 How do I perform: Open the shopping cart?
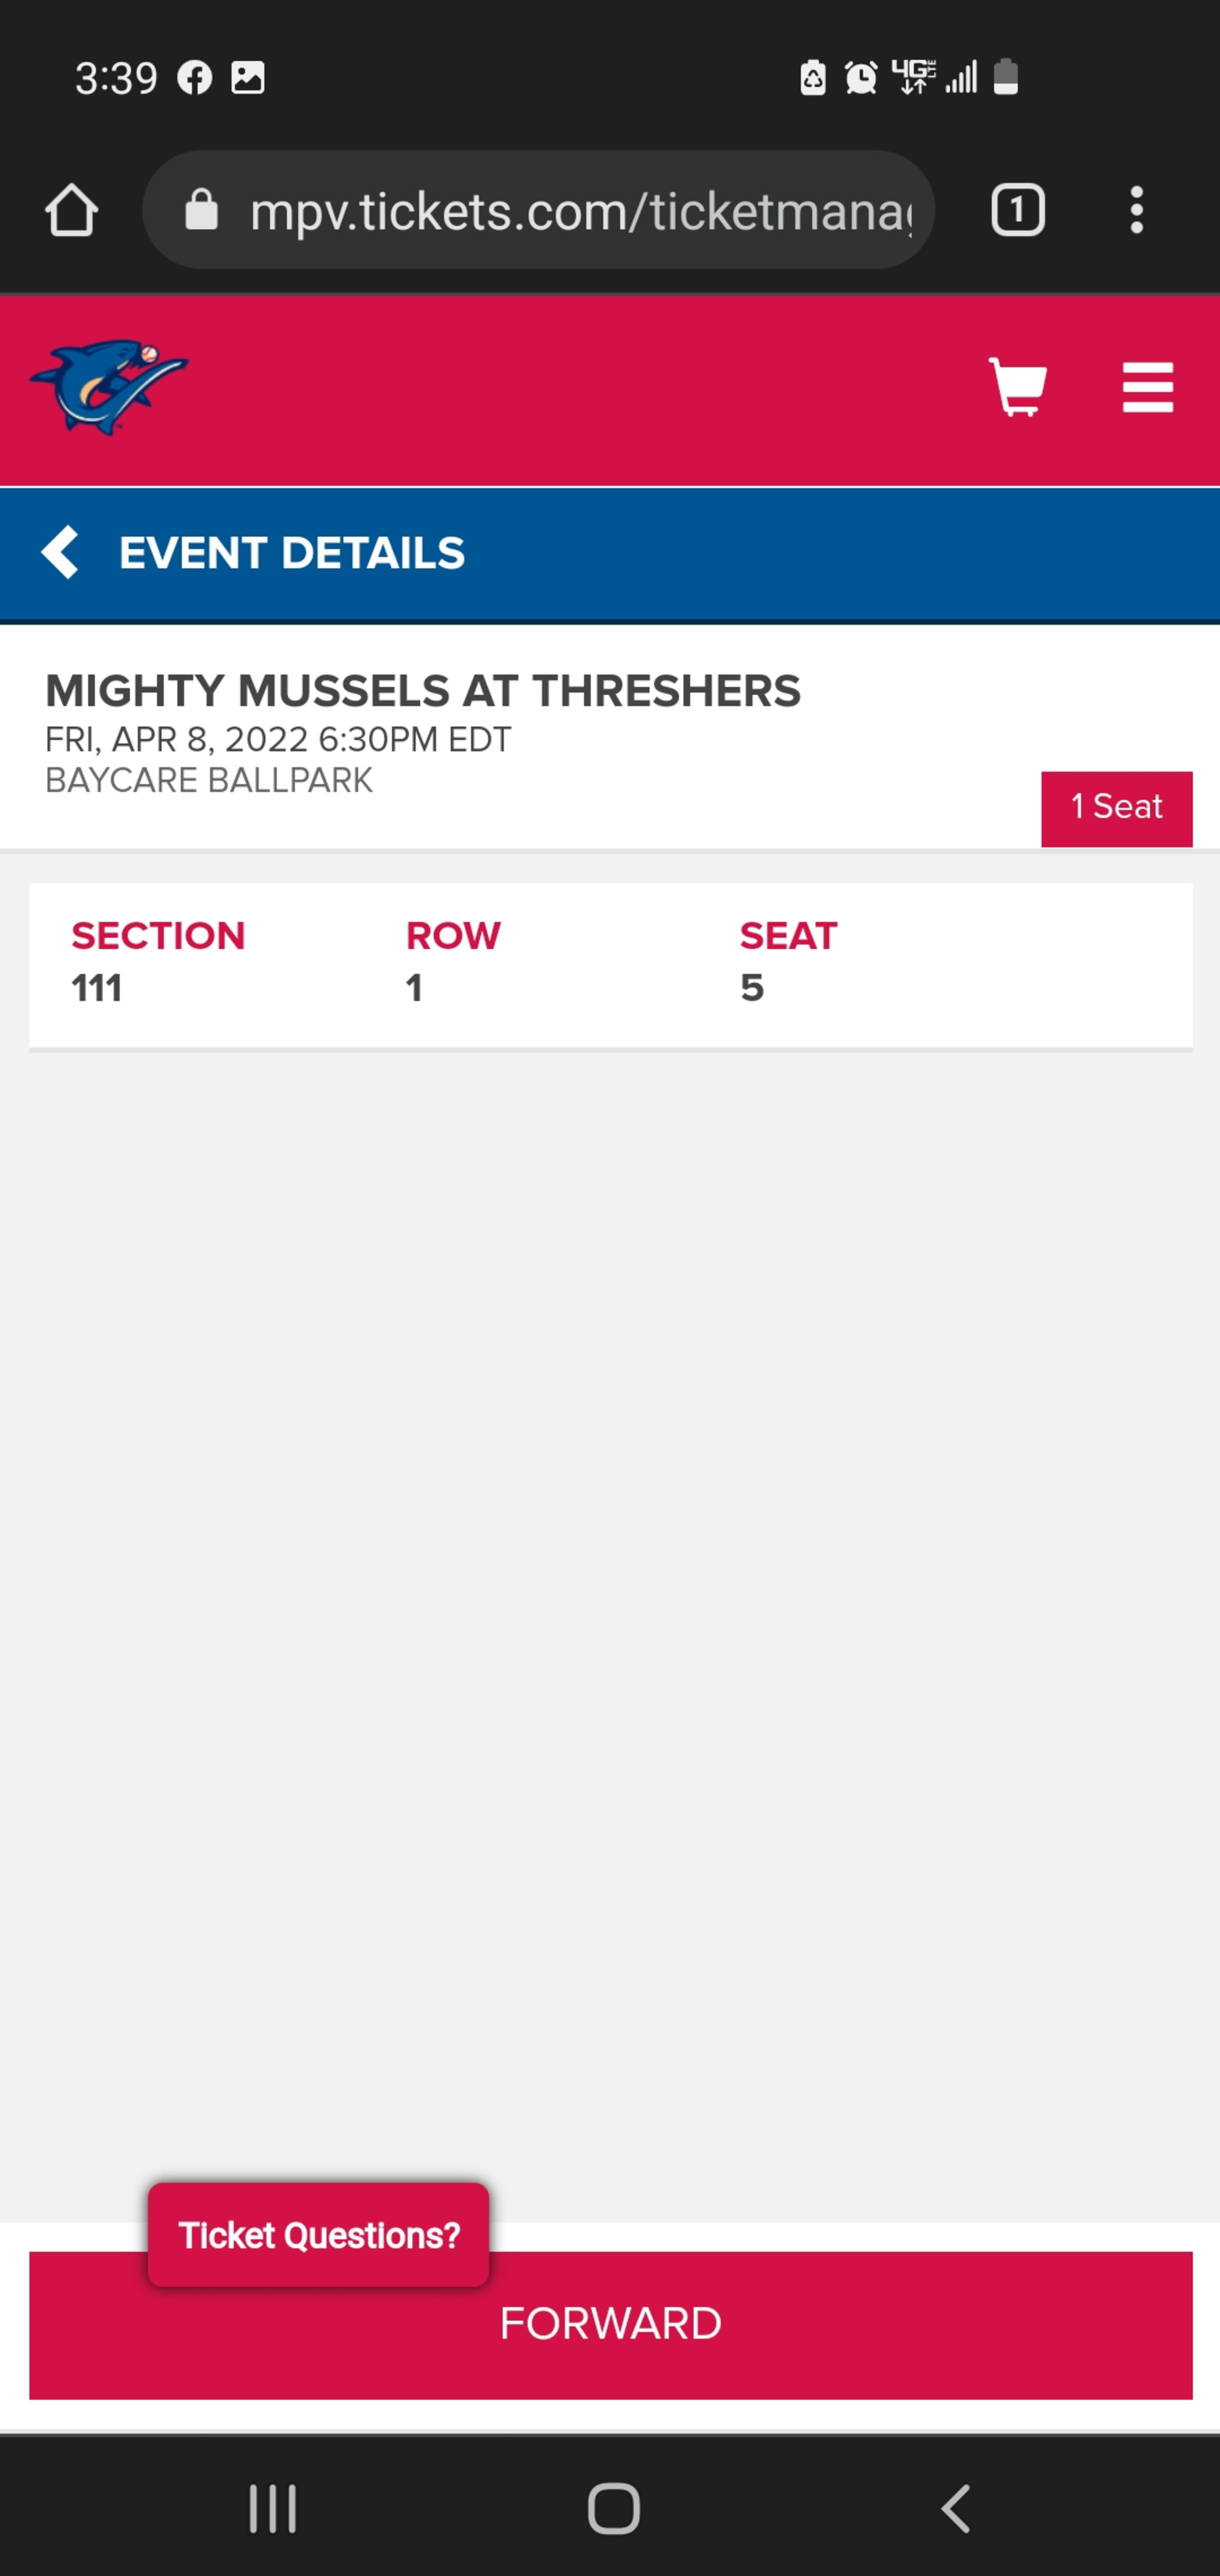click(x=1018, y=386)
